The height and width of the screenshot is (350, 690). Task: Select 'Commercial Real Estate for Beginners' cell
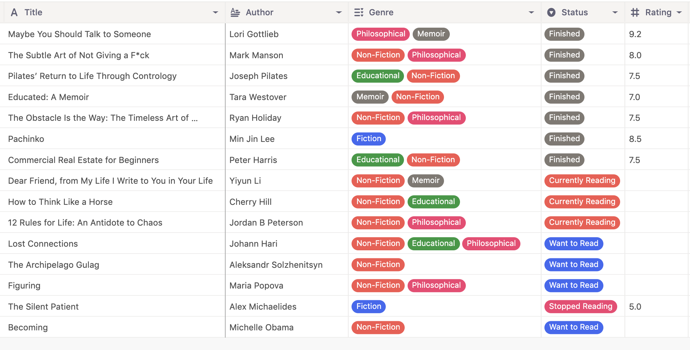[x=112, y=160]
